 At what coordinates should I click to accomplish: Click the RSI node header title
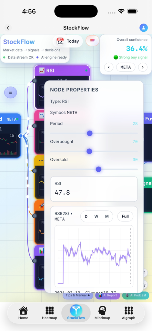pyautogui.click(x=50, y=70)
